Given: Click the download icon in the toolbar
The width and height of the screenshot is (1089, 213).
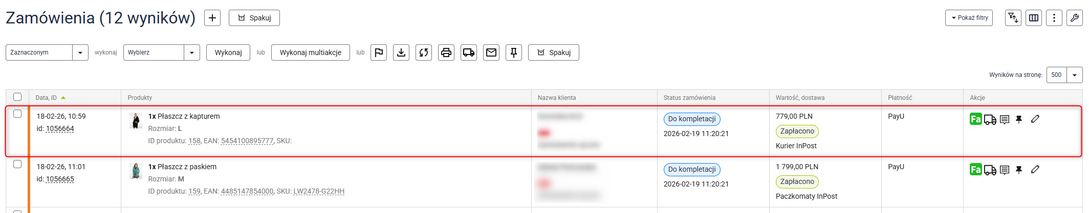Looking at the screenshot, I should point(401,52).
